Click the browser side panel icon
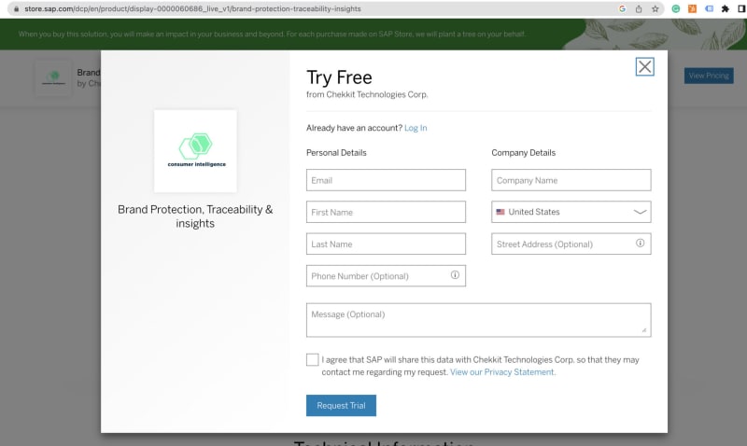 click(x=741, y=8)
